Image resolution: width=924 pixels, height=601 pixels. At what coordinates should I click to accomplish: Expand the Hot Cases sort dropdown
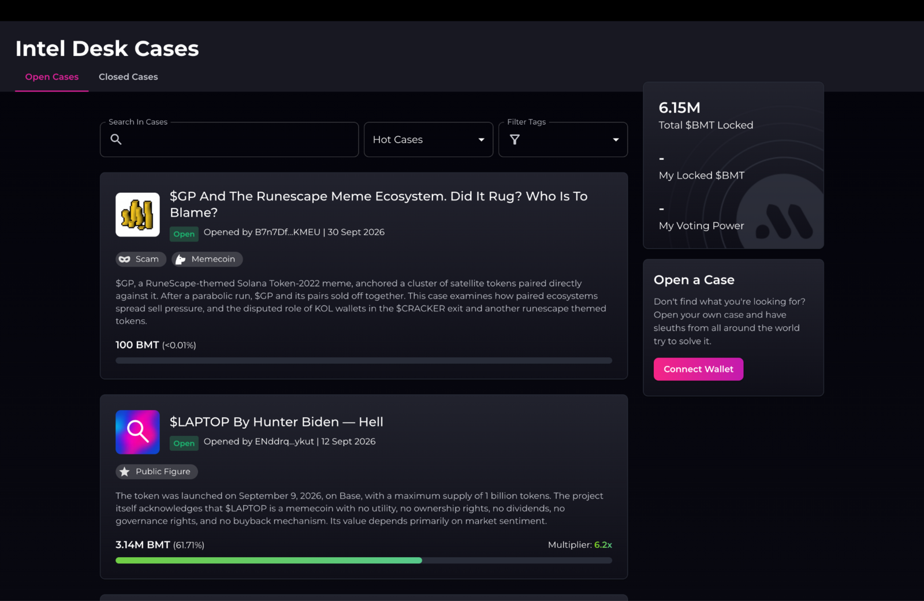[429, 140]
